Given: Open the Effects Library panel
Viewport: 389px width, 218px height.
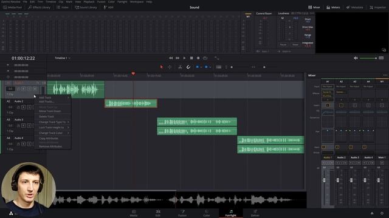Looking at the screenshot, I should (39, 7).
